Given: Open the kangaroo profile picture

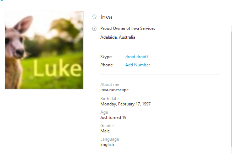Looking at the screenshot, I should click(44, 50).
